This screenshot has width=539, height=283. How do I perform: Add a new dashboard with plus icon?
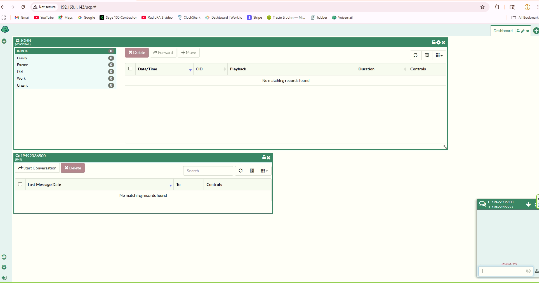point(536,31)
